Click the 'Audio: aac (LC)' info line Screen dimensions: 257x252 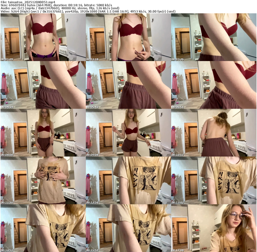pos(60,8)
